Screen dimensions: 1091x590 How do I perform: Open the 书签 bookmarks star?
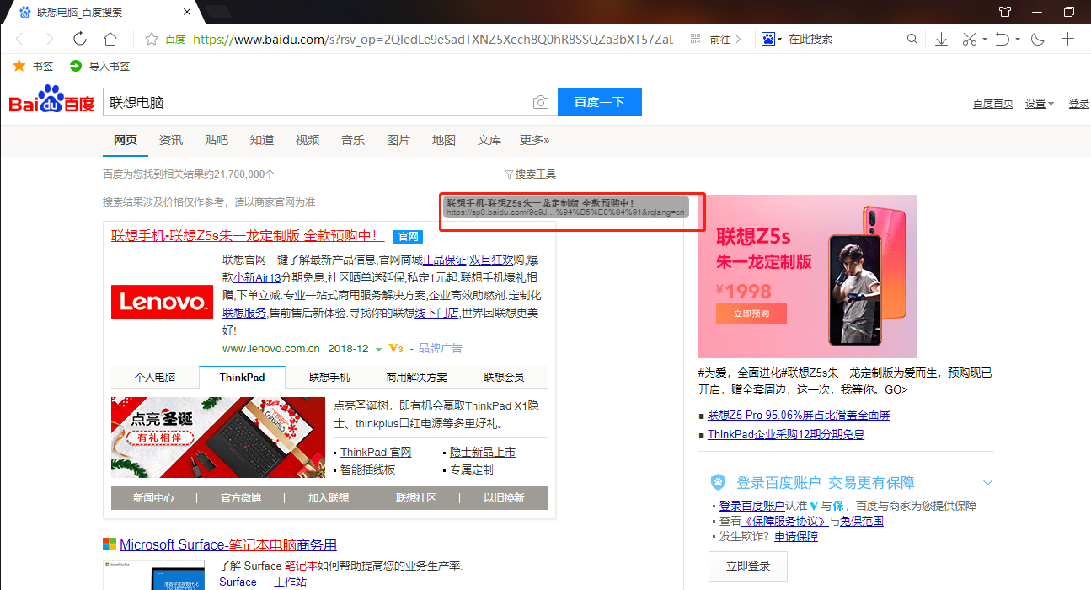(19, 66)
